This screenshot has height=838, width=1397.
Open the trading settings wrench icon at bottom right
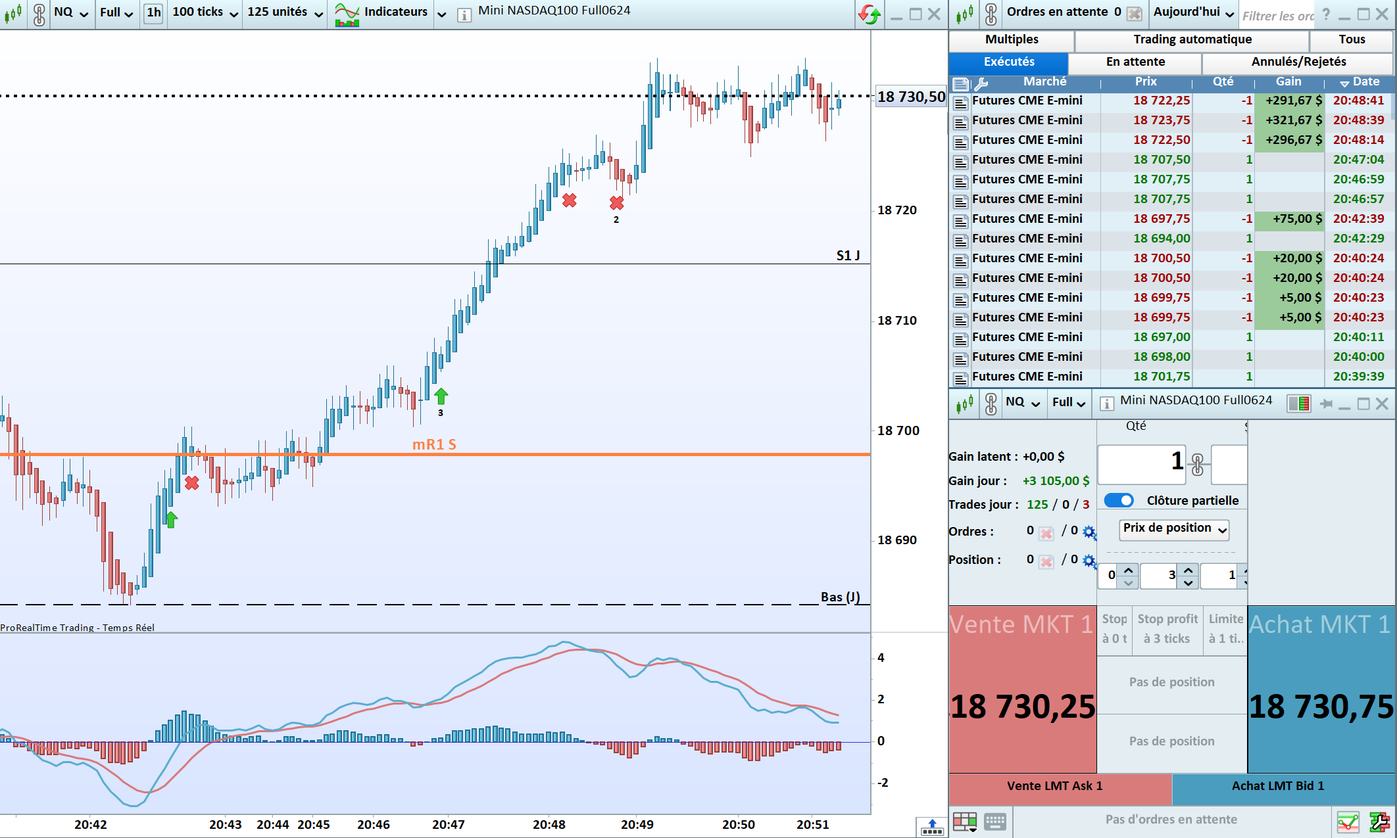(1379, 821)
